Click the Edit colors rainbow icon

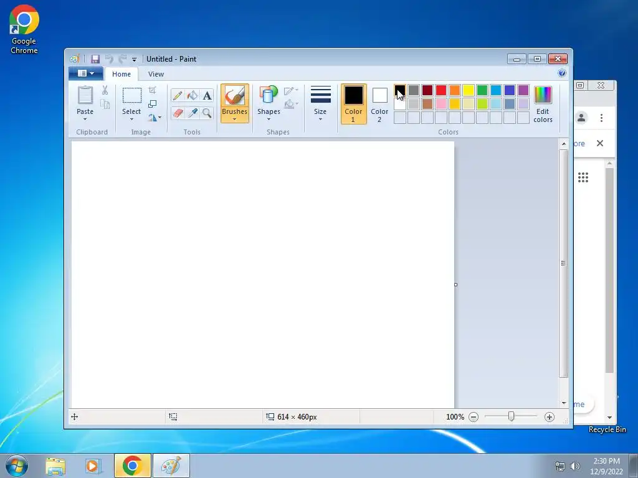[x=543, y=95]
